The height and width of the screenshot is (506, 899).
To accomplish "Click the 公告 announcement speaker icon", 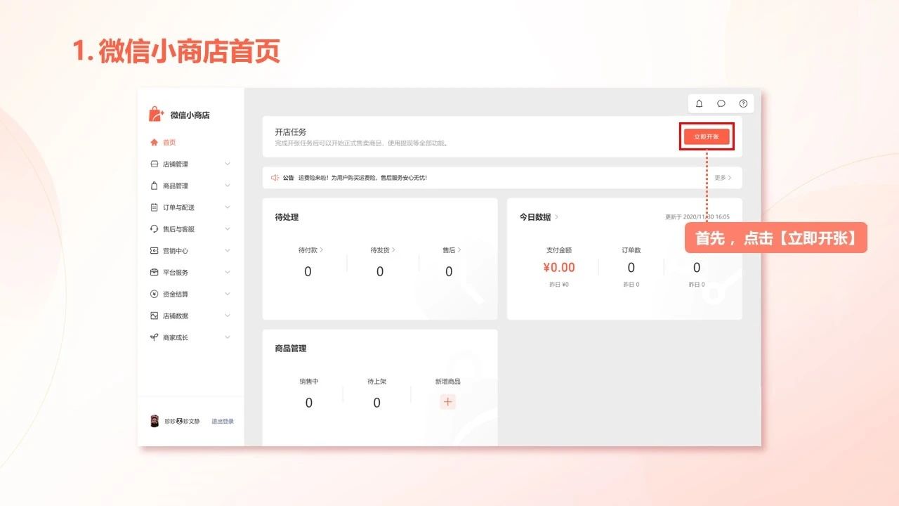I will [275, 178].
